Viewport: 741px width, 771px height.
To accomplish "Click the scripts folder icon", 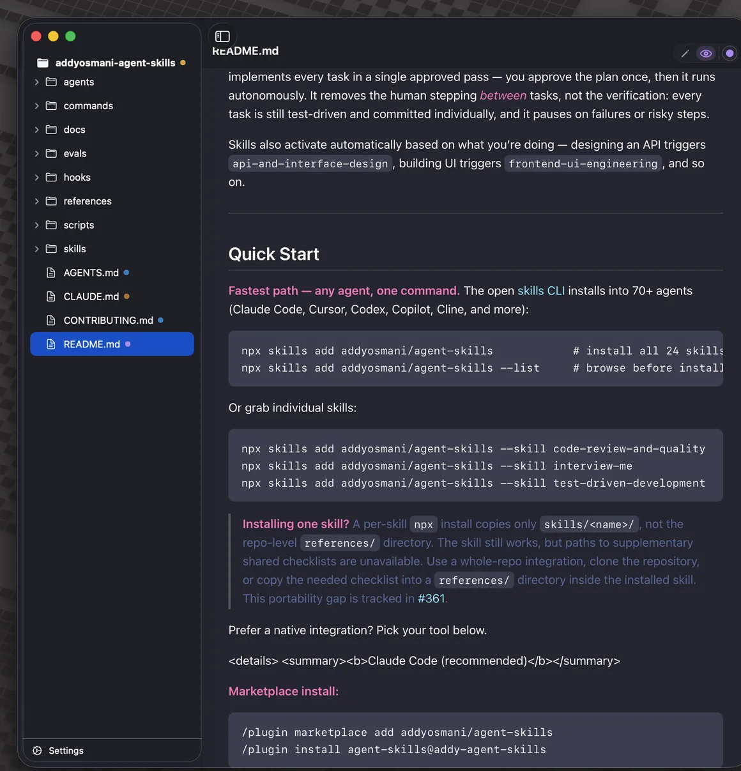I will click(x=51, y=225).
